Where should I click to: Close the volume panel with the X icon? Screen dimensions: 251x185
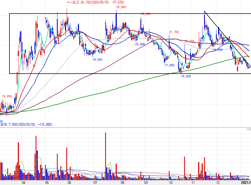tap(250, 129)
